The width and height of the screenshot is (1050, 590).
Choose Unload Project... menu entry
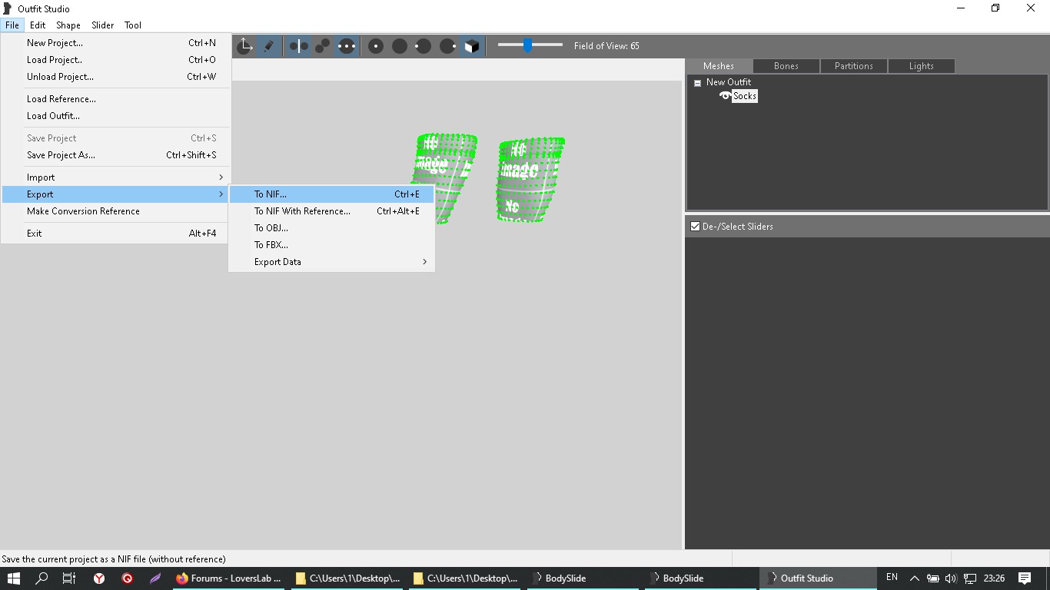point(115,77)
